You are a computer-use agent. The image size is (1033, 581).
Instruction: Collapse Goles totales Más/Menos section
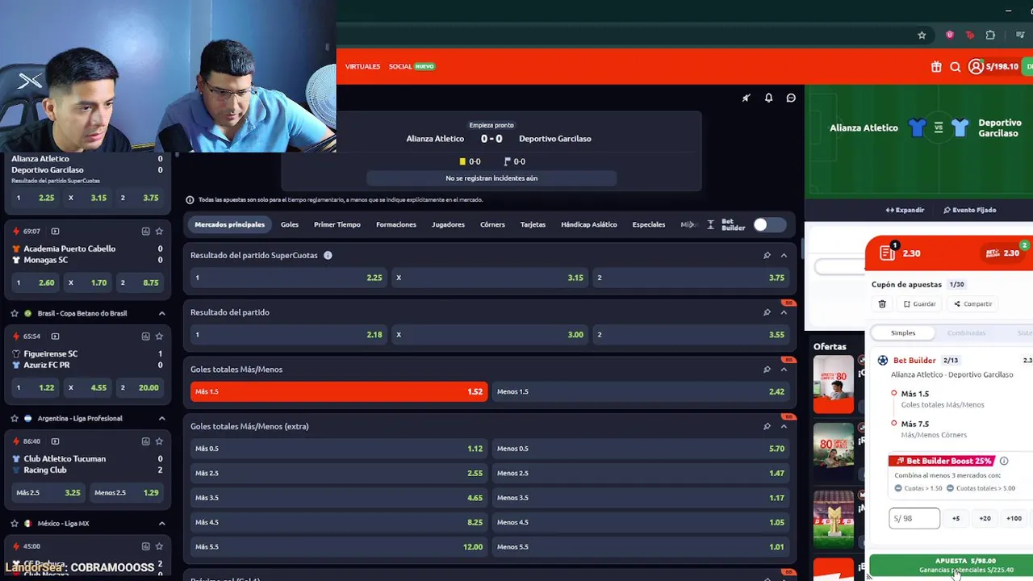[x=784, y=370]
